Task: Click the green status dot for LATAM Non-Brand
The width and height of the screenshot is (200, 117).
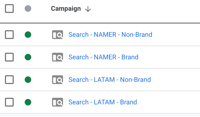Action: click(x=28, y=80)
